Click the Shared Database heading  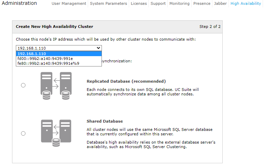pos(105,121)
